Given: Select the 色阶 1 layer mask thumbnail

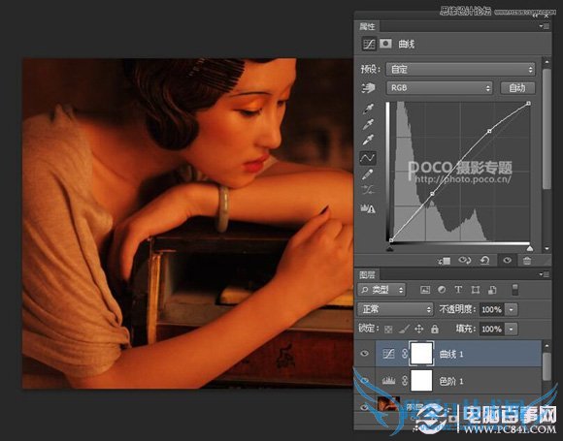Looking at the screenshot, I should tap(421, 380).
